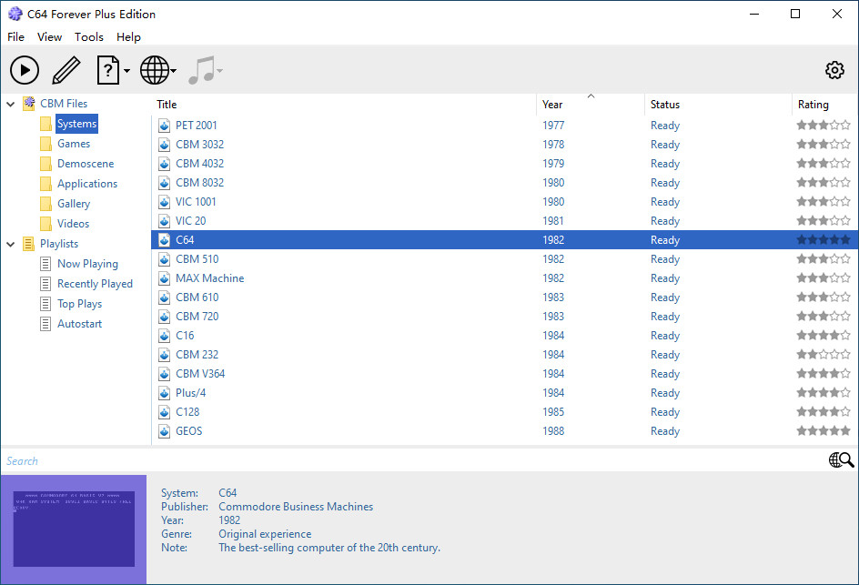Open the Autostart playlist

pos(79,324)
